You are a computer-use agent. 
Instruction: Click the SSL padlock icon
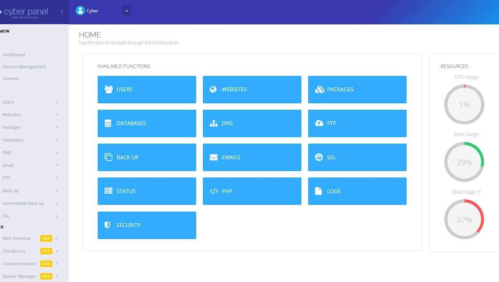[319, 157]
